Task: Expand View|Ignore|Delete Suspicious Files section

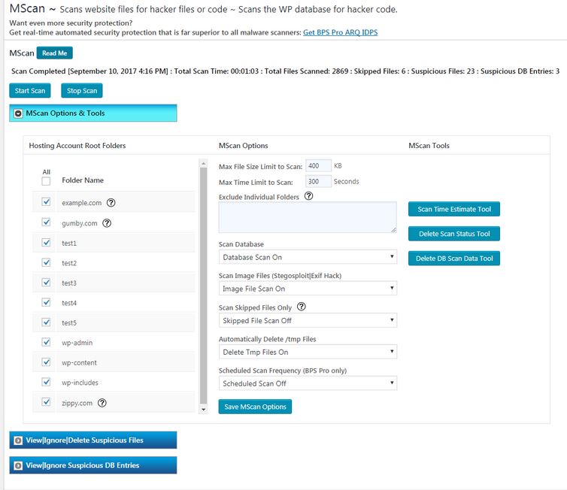Action: [93, 440]
